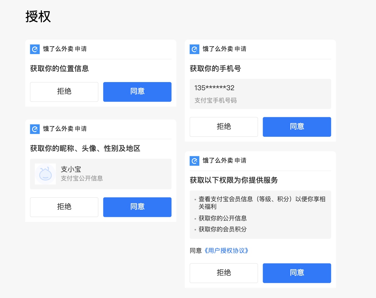The image size is (376, 298).
Task: Click the Ele.me logo in permissions service card
Action: click(x=195, y=161)
